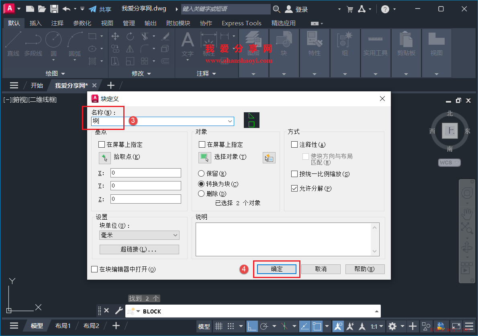478x336 pixels.
Task: Click the clean screen icon in status bar
Action: pos(456,326)
